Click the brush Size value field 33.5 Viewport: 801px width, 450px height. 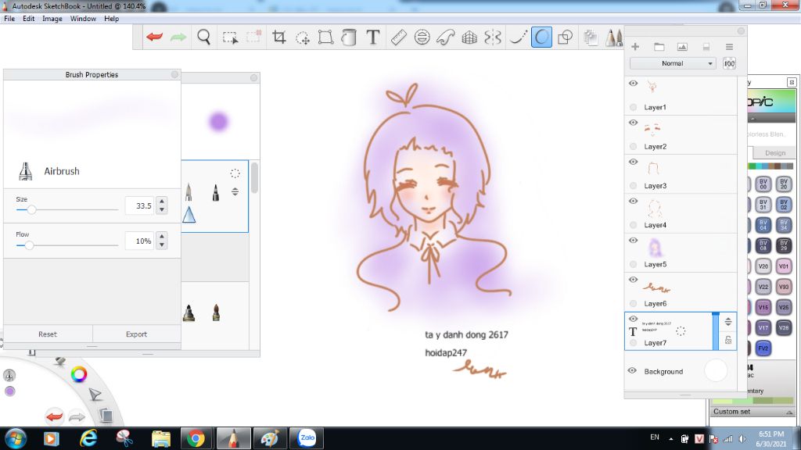[x=140, y=205]
